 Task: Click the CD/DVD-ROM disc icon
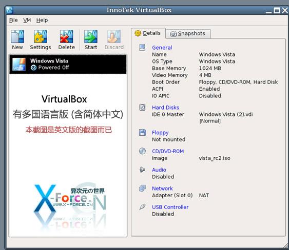tap(142, 151)
